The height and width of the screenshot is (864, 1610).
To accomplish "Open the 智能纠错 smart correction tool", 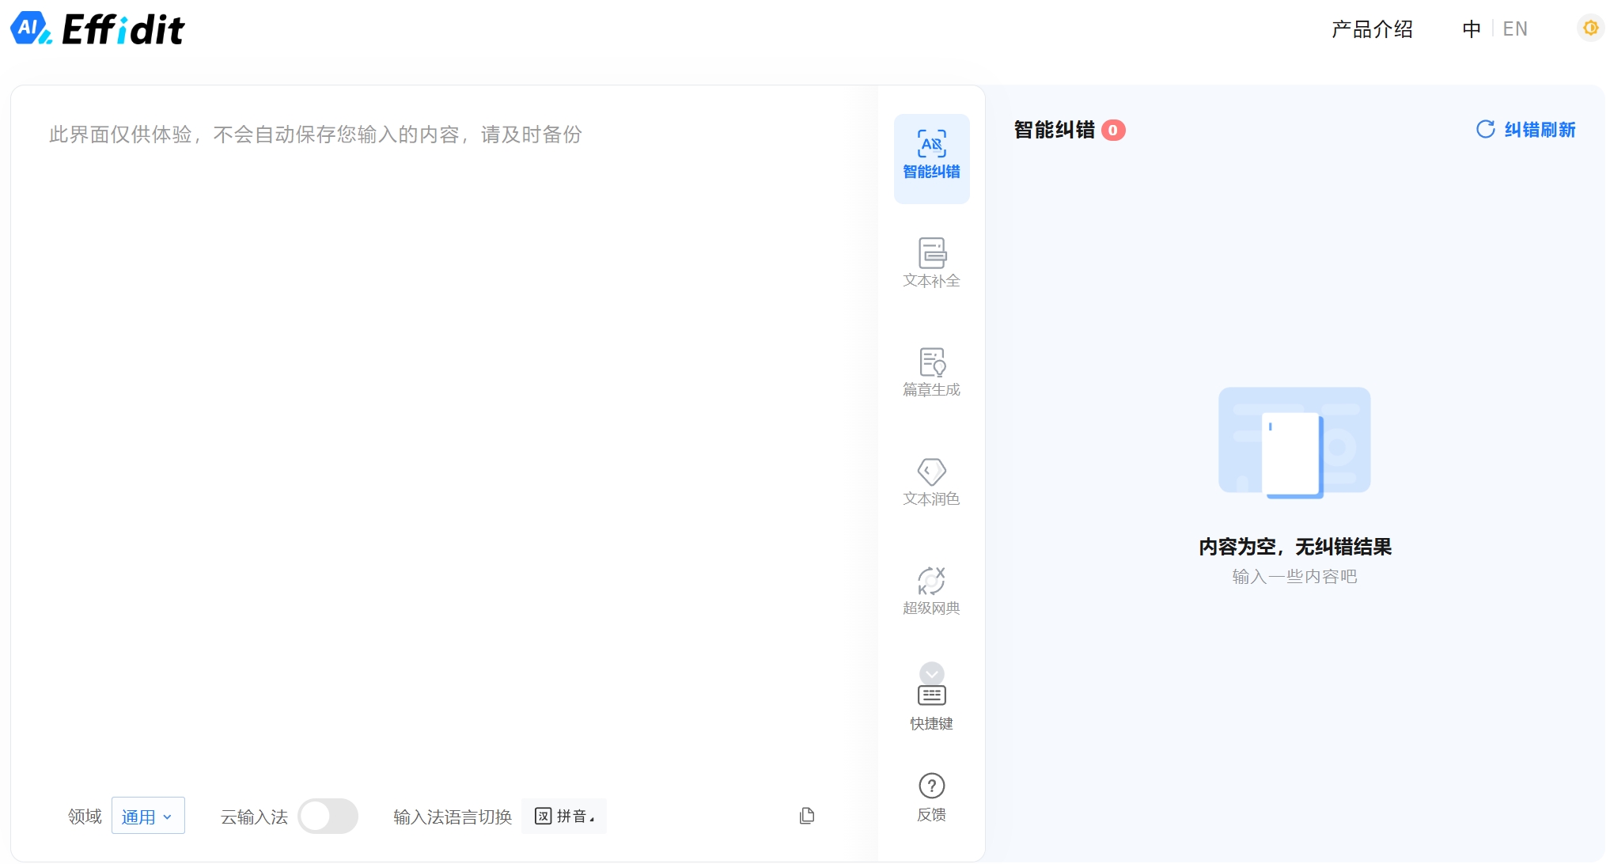I will click(931, 157).
